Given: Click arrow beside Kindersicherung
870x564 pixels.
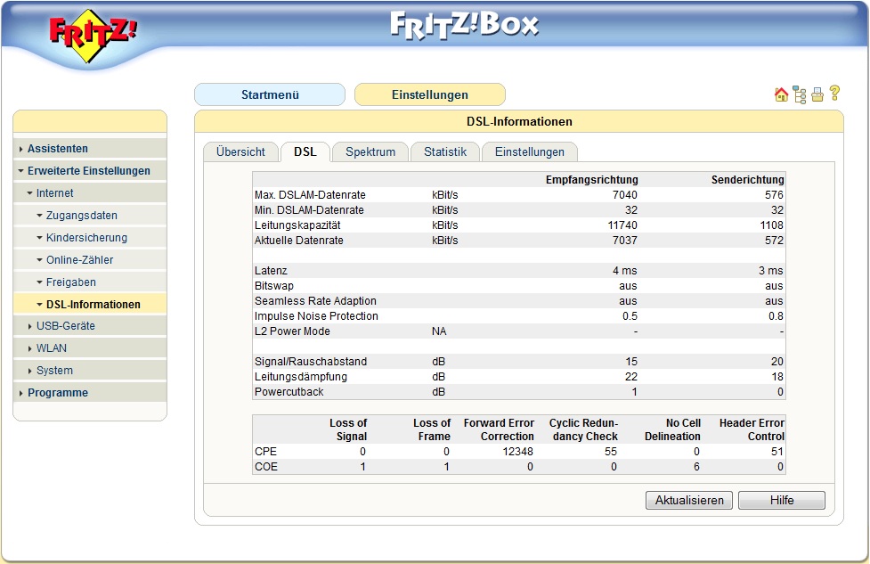Looking at the screenshot, I should [x=39, y=238].
